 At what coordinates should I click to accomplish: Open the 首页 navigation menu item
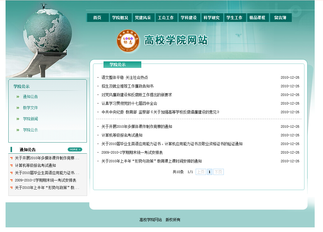(97, 18)
